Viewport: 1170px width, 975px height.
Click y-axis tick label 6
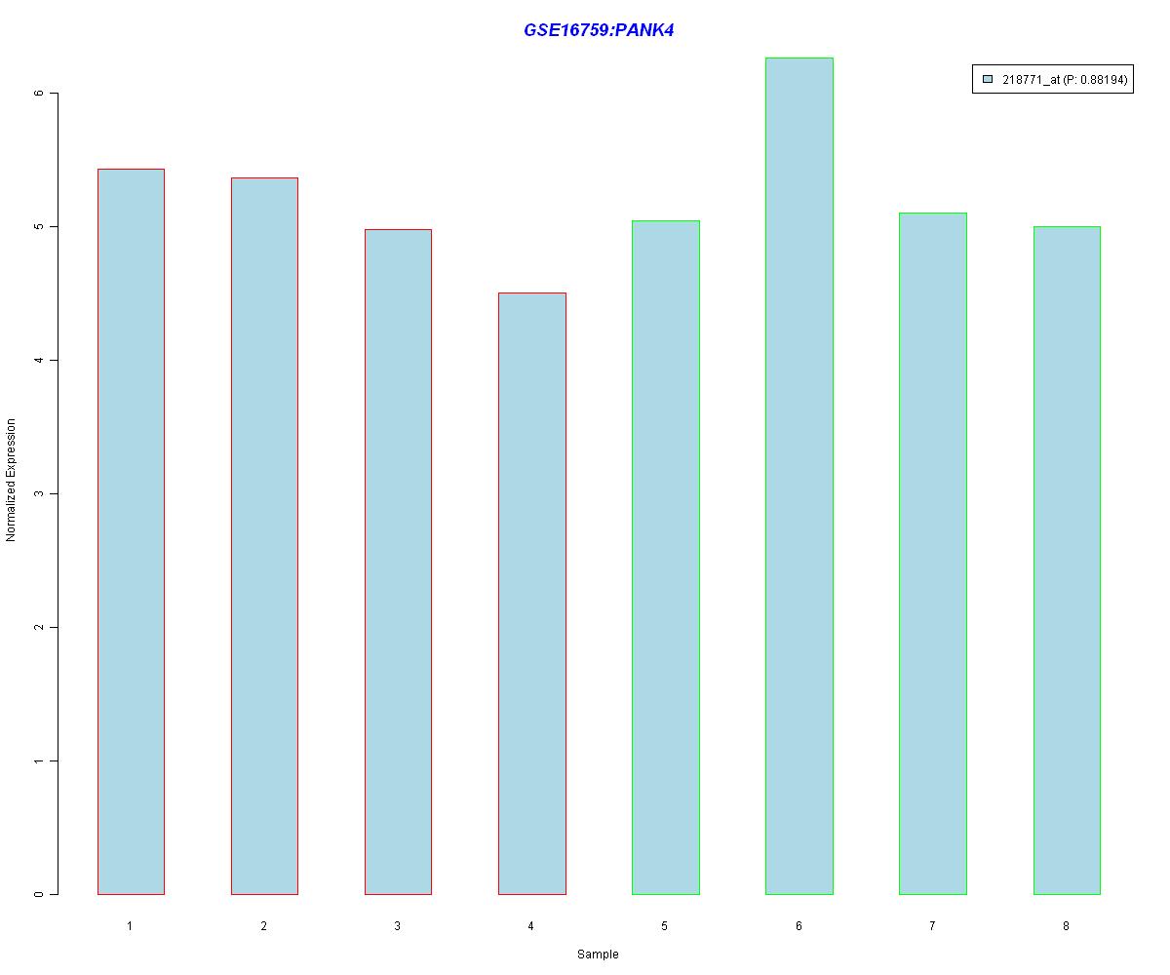(40, 94)
